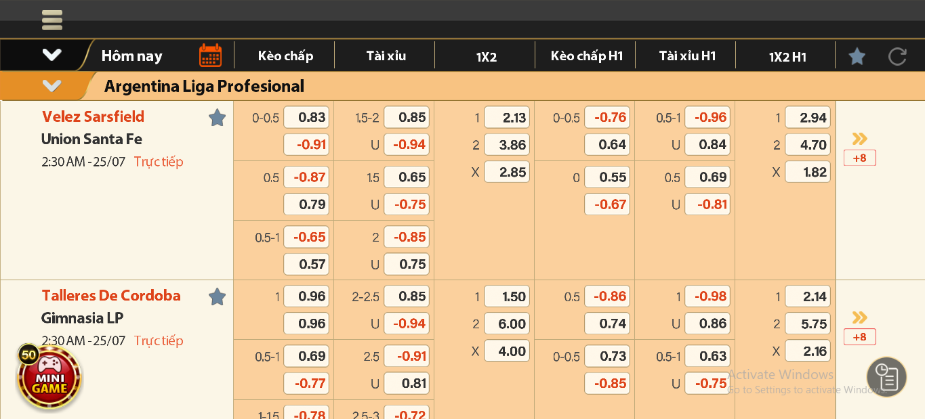Open the orange calendar date picker

(210, 56)
